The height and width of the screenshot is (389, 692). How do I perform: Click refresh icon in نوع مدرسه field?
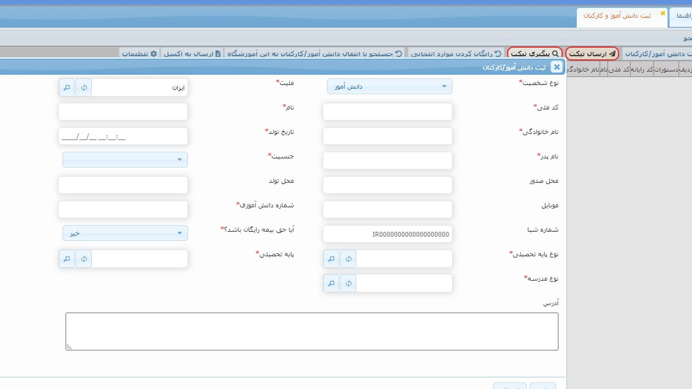[348, 283]
